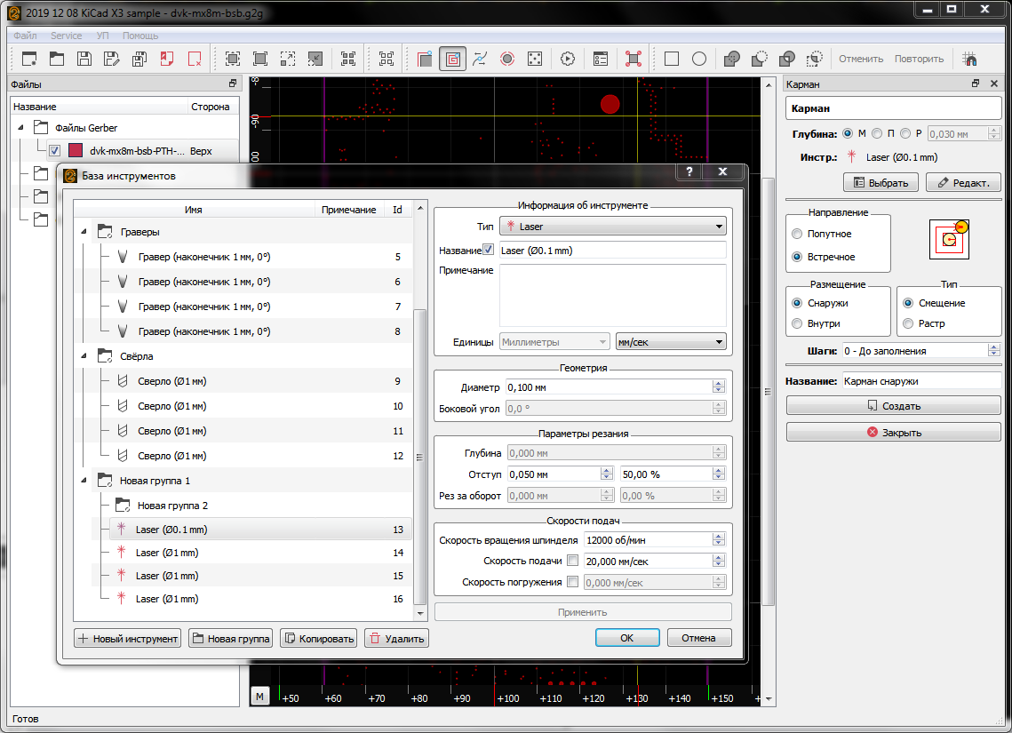Viewport: 1012px width, 733px height.
Task: Select the Попутное direction radio button
Action: (x=797, y=234)
